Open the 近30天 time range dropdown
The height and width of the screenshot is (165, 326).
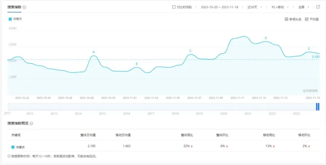point(254,7)
